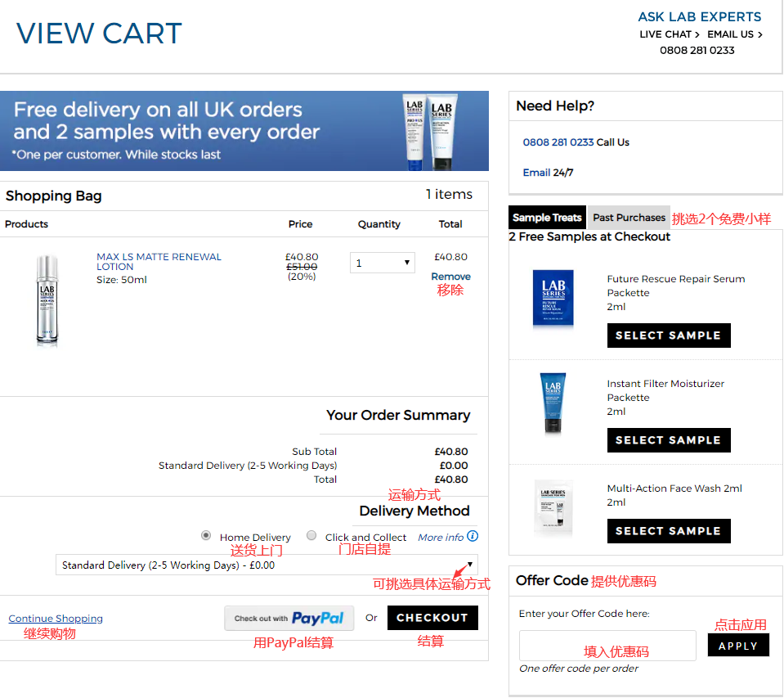
Task: Click the More info delivery link text
Action: tap(441, 538)
